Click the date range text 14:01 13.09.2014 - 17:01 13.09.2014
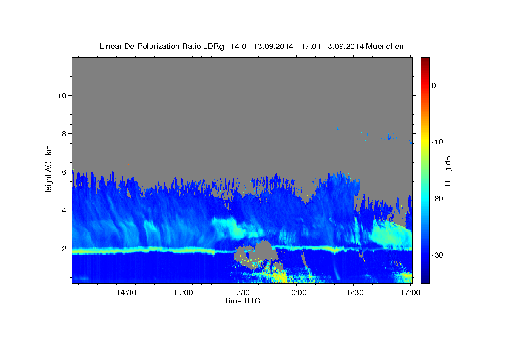This screenshot has height=340, width=510. tap(297, 46)
